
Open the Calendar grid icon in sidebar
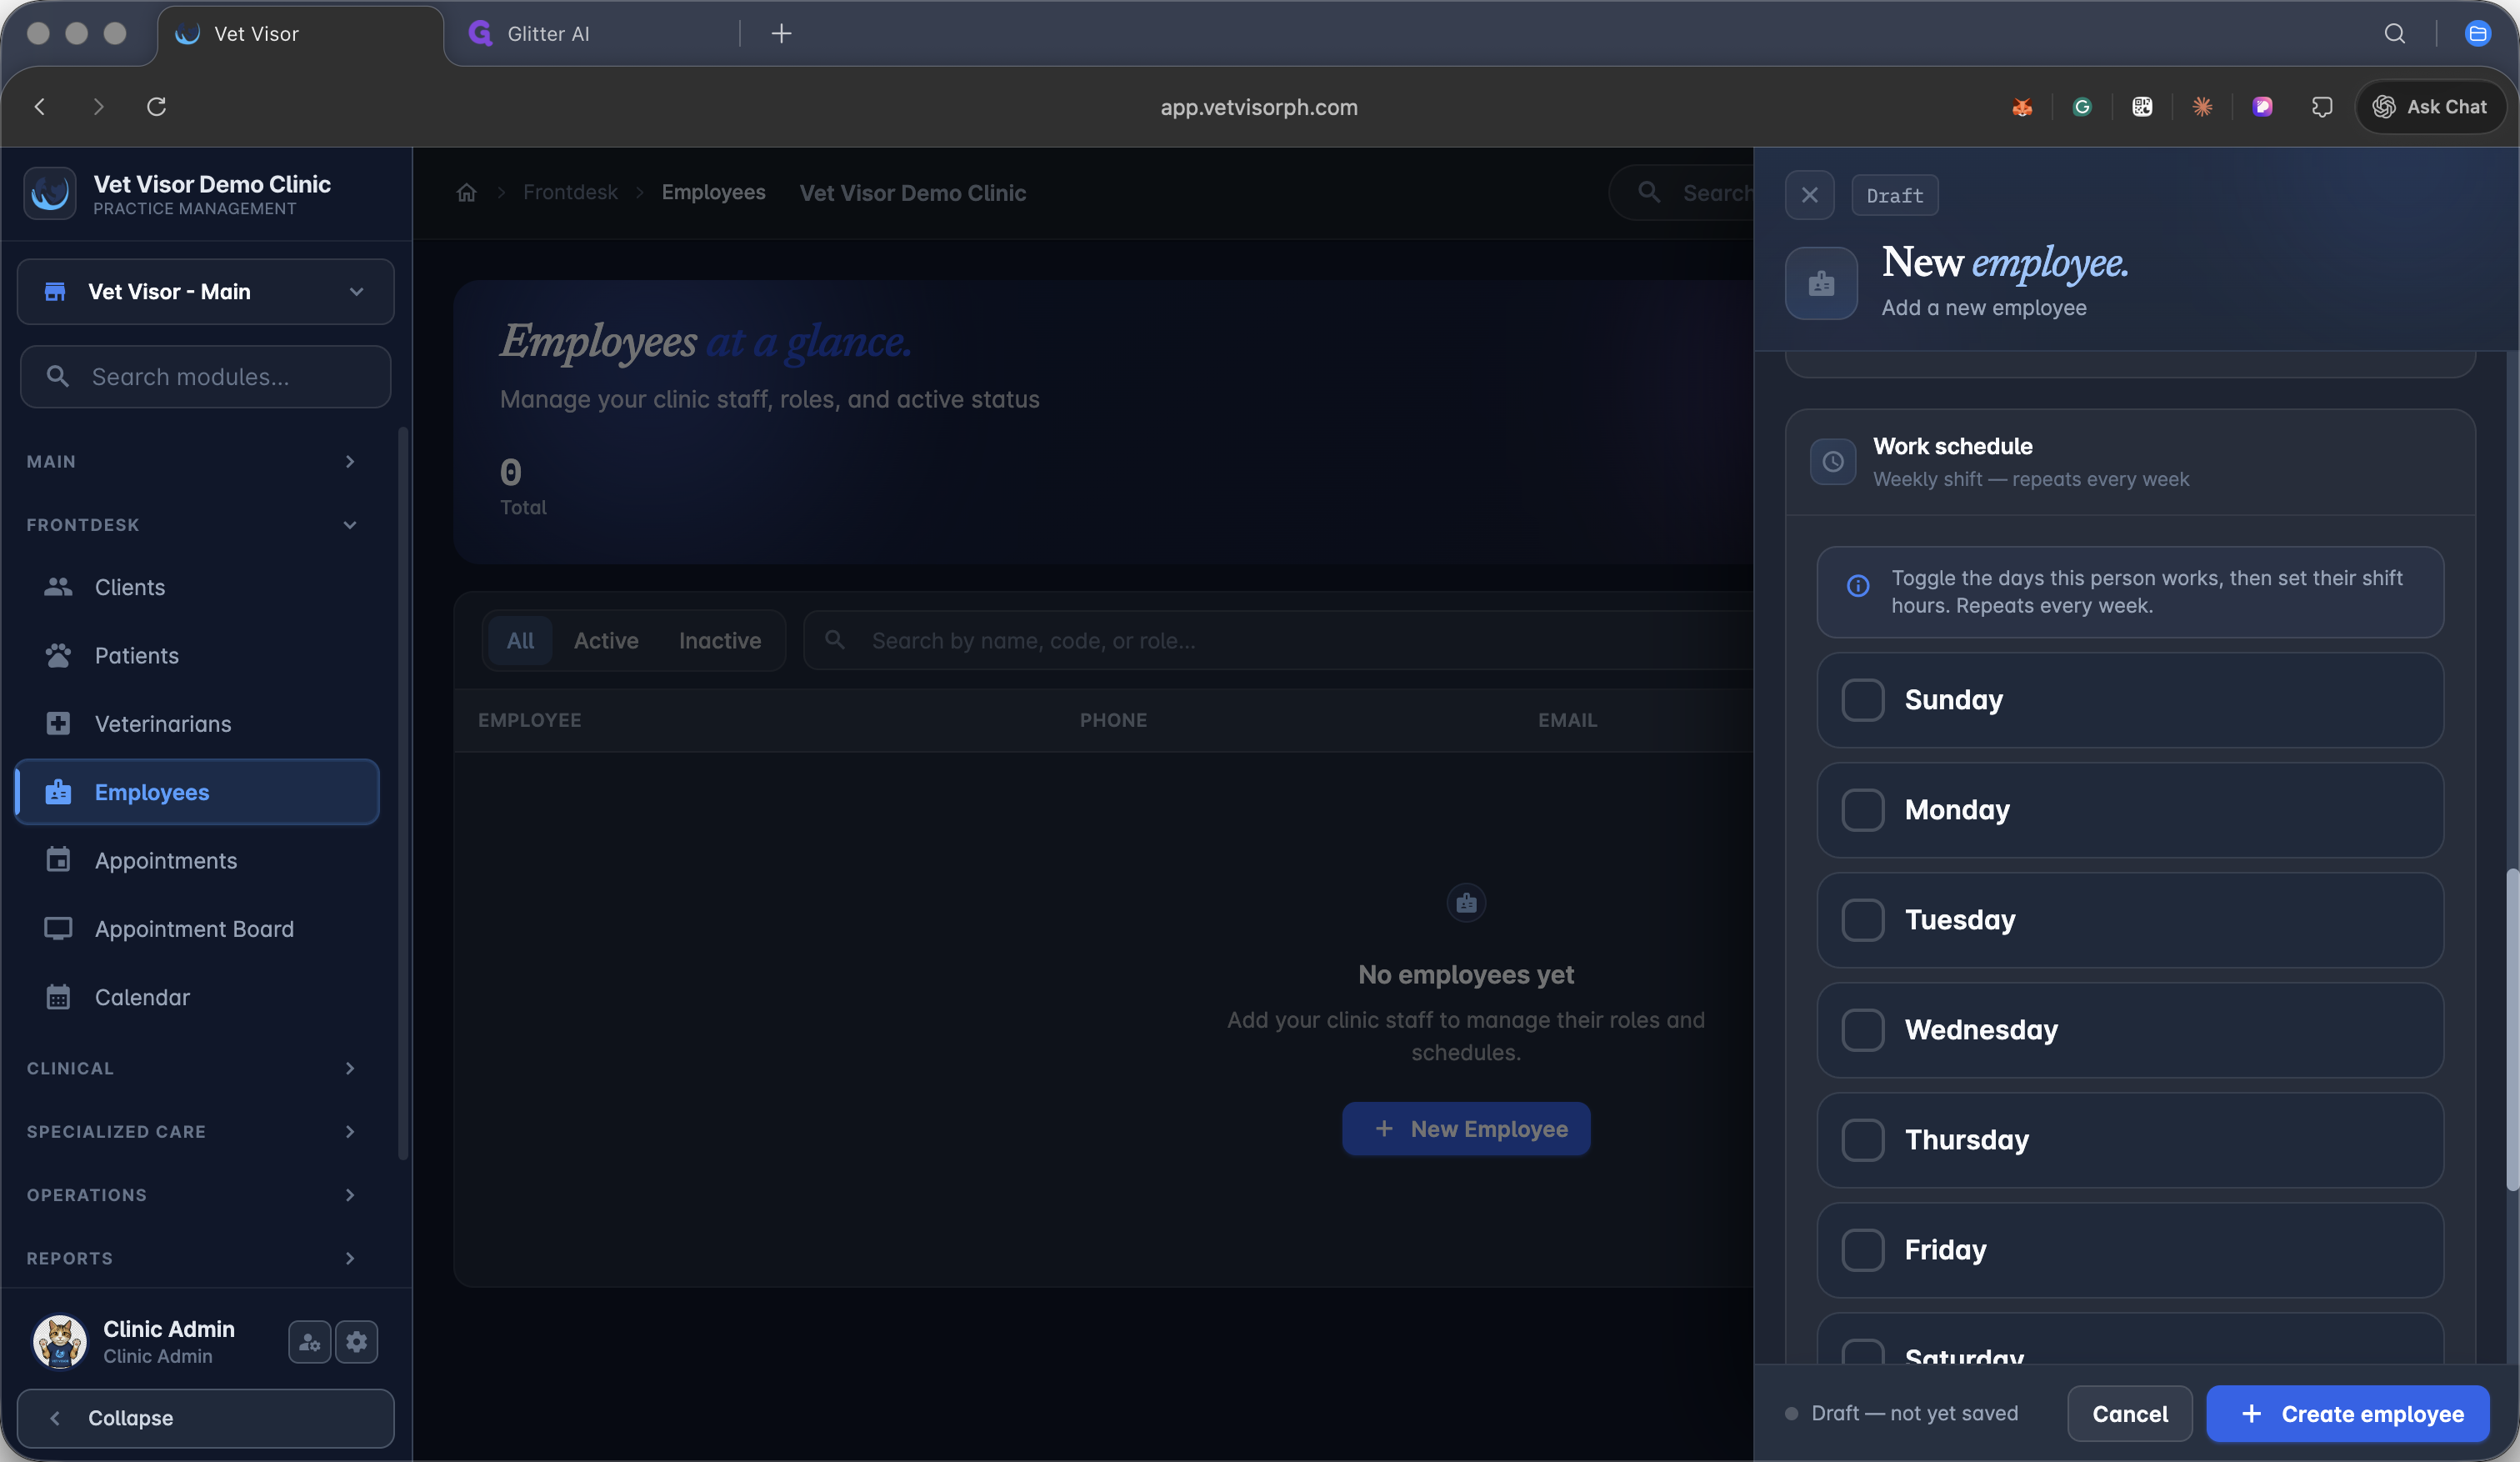58,997
